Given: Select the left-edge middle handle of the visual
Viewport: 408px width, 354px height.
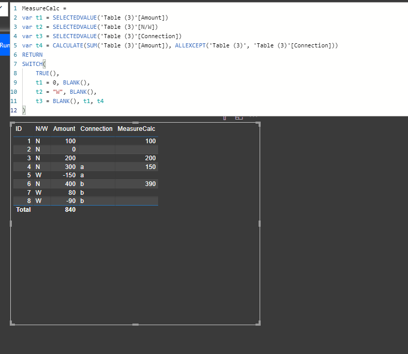Looking at the screenshot, I should pyautogui.click(x=11, y=224).
